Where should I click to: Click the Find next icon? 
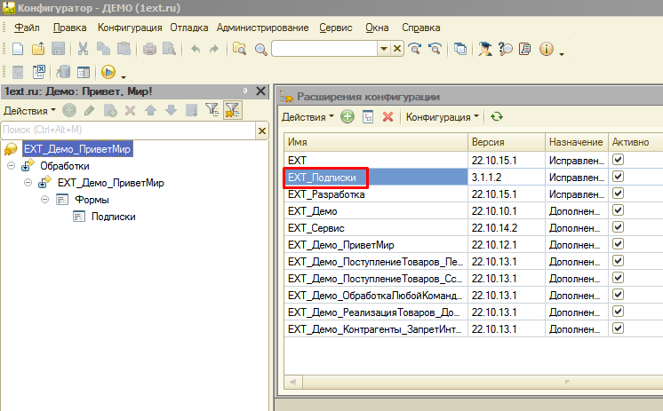[415, 49]
